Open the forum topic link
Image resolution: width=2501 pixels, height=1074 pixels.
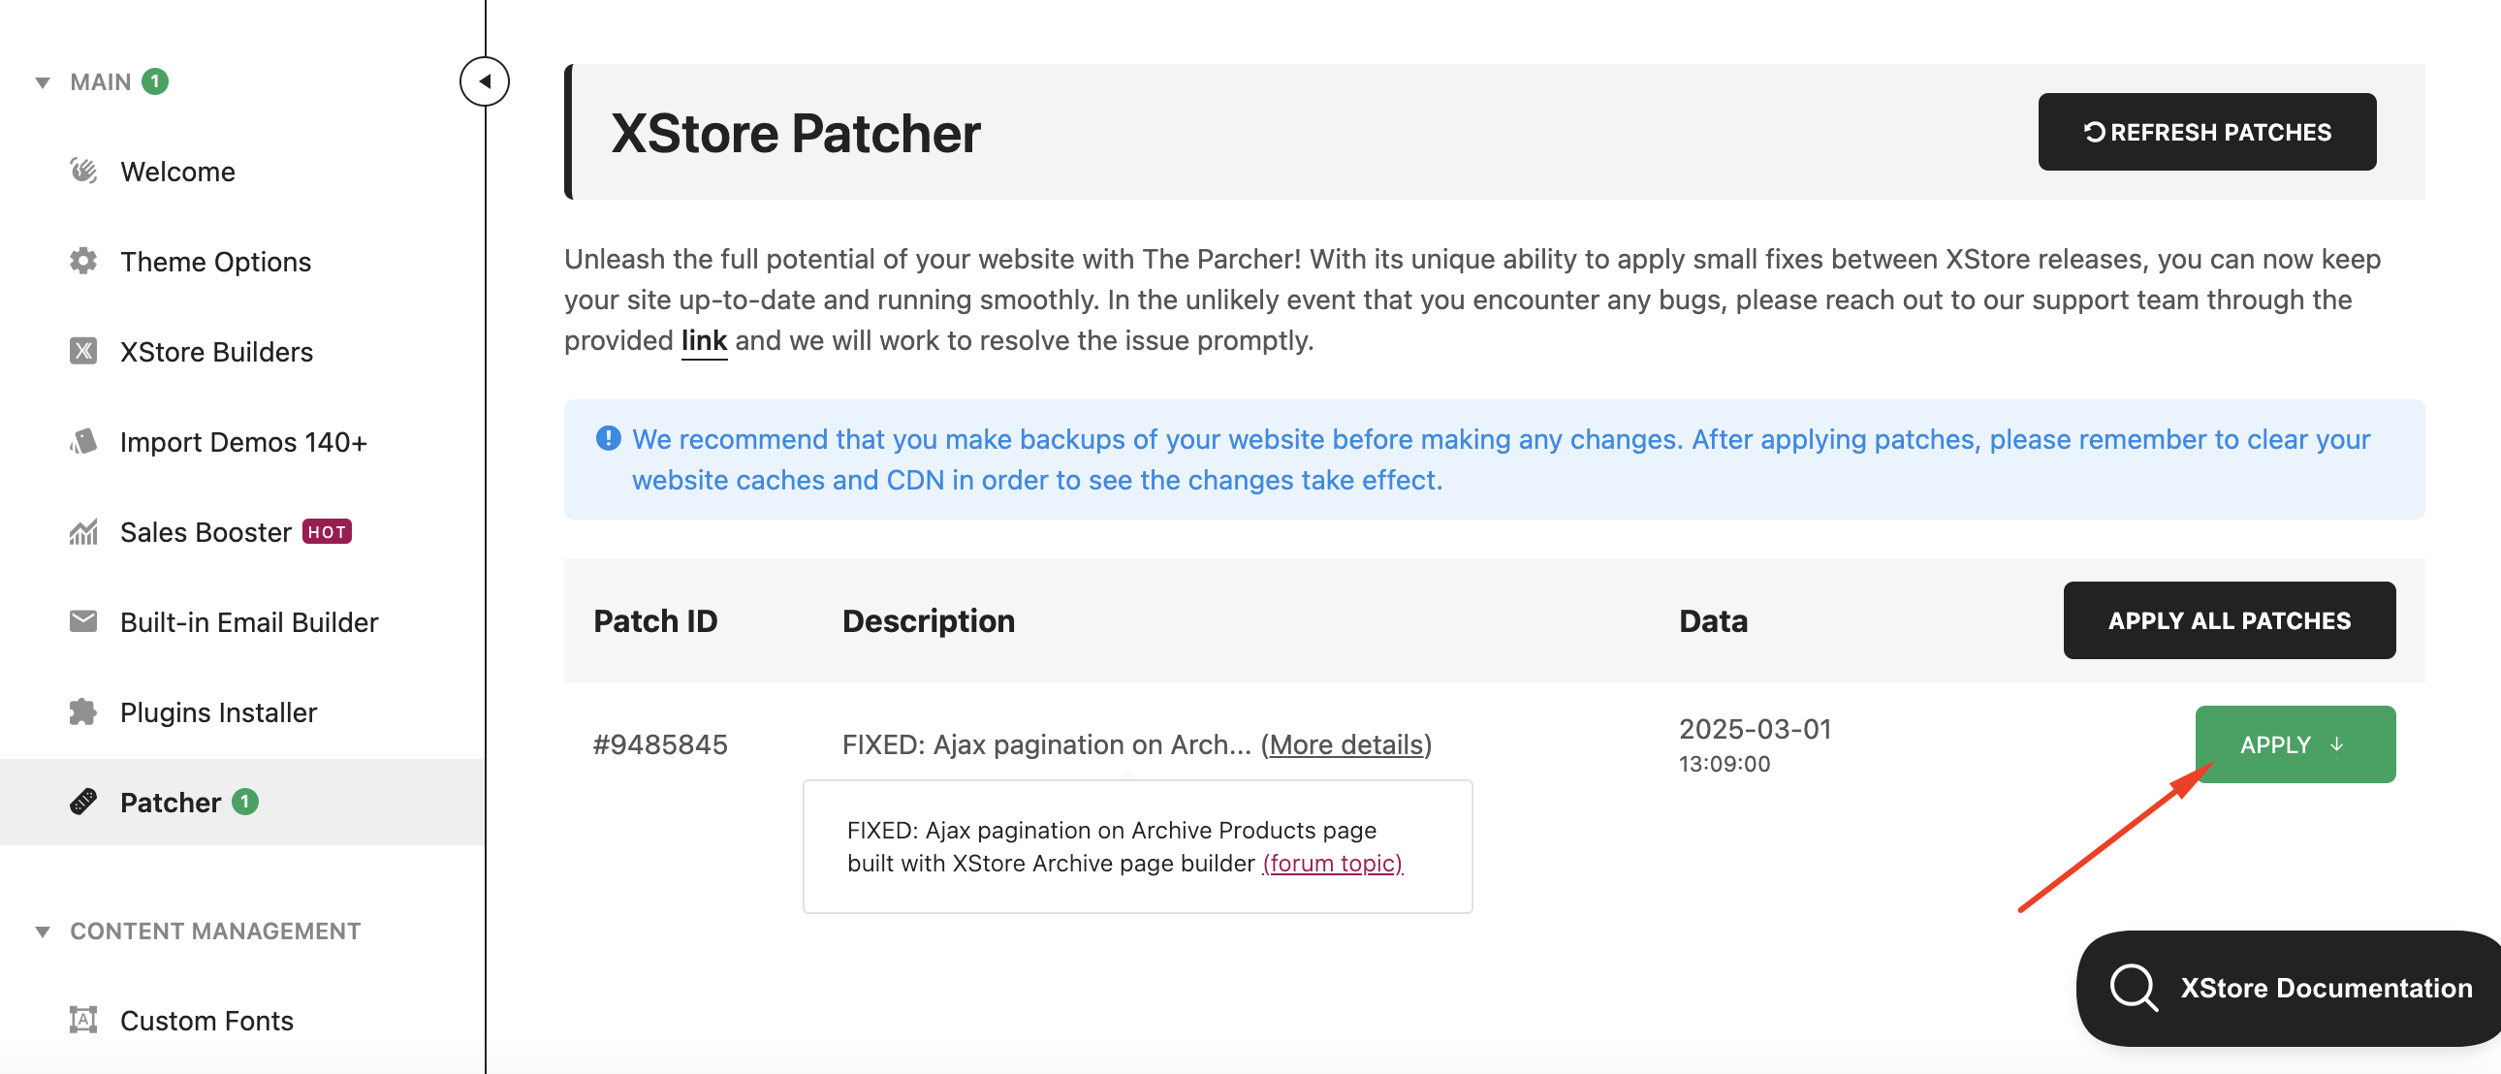tap(1332, 864)
